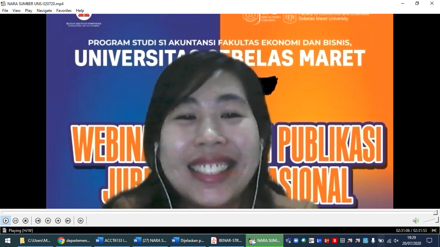Open the battery status tray icon
Screen dimensions: 440x247
[381, 241]
